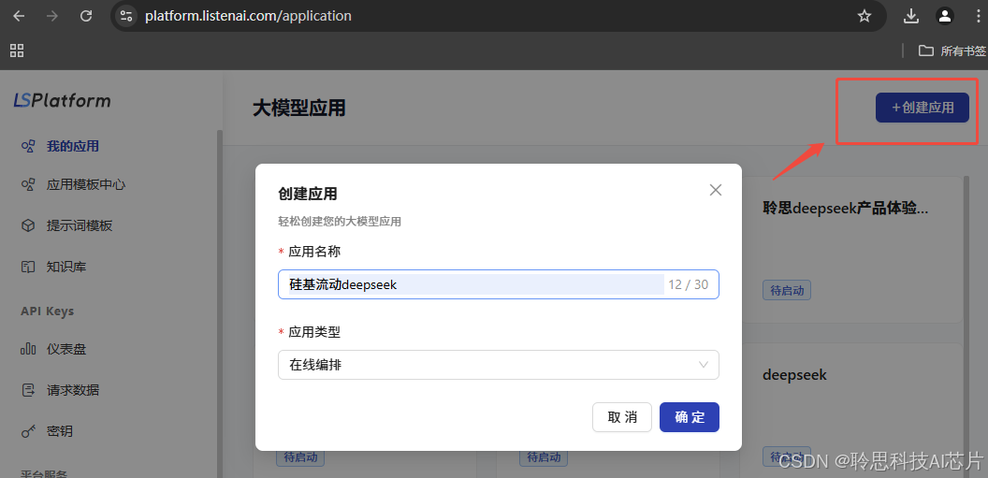
Task: Bookmark this page with star icon
Action: pos(864,17)
